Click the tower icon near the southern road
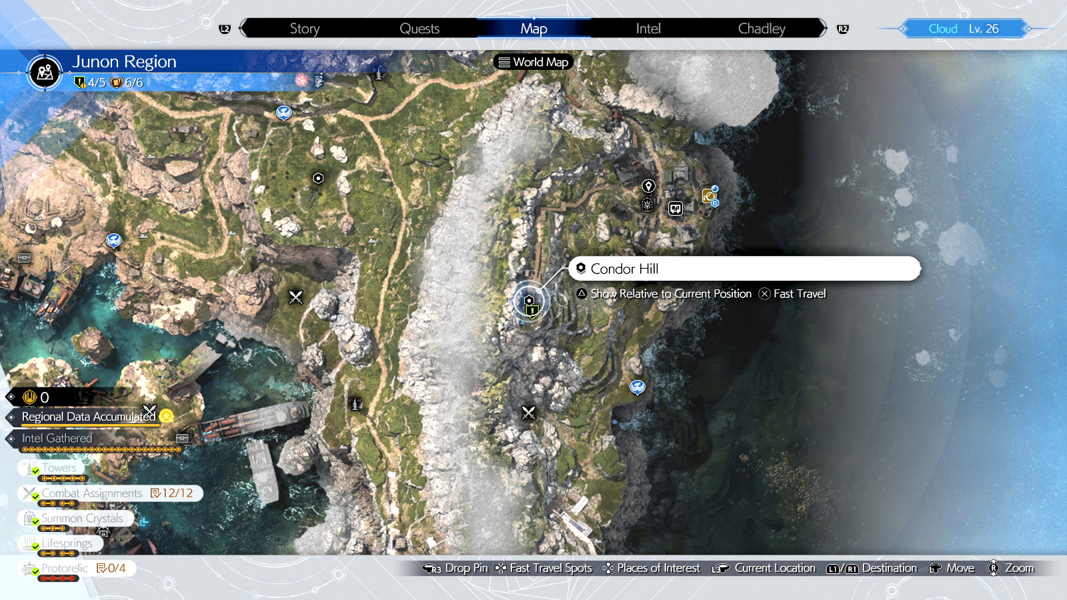Viewport: 1067px width, 600px height. (355, 403)
